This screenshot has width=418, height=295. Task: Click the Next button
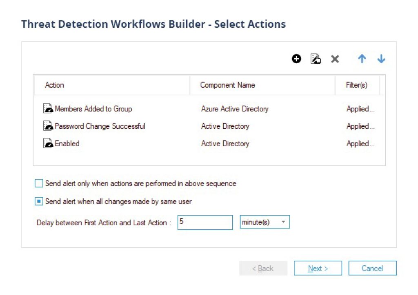coord(318,268)
